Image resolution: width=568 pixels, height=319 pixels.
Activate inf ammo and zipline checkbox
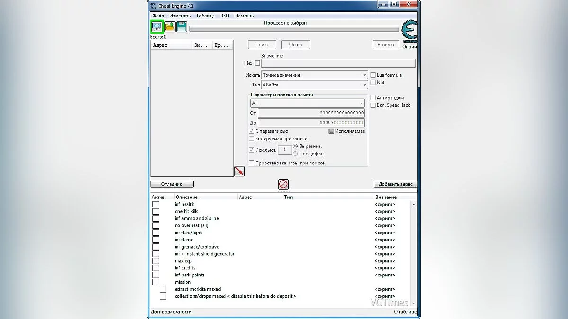tap(156, 219)
